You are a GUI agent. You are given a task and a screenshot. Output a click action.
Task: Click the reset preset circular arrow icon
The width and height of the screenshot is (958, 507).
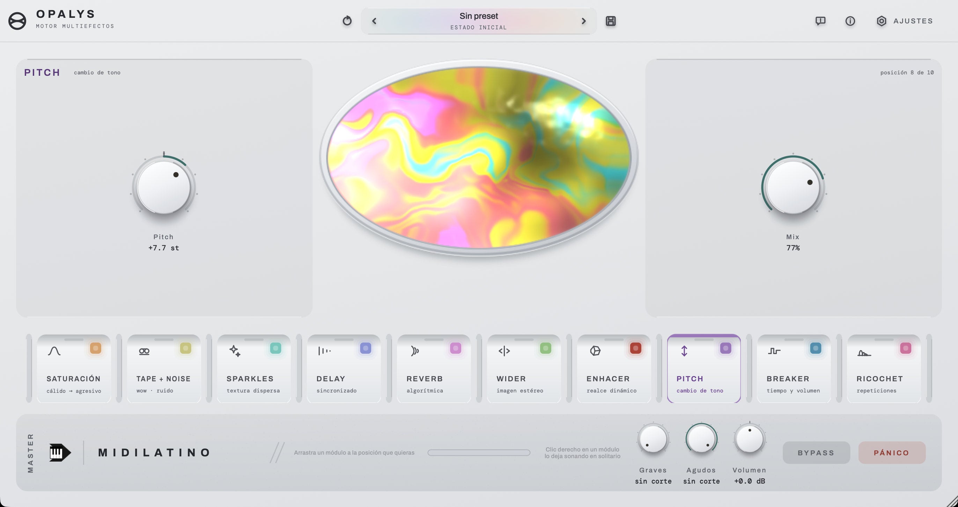tap(347, 21)
